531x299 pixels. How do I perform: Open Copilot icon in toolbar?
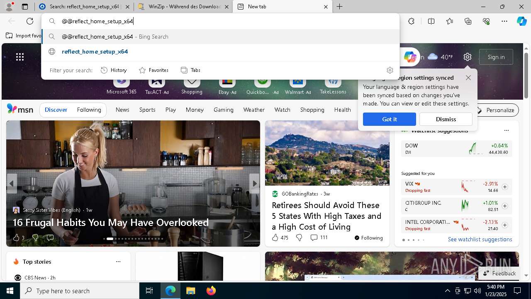coord(521,21)
